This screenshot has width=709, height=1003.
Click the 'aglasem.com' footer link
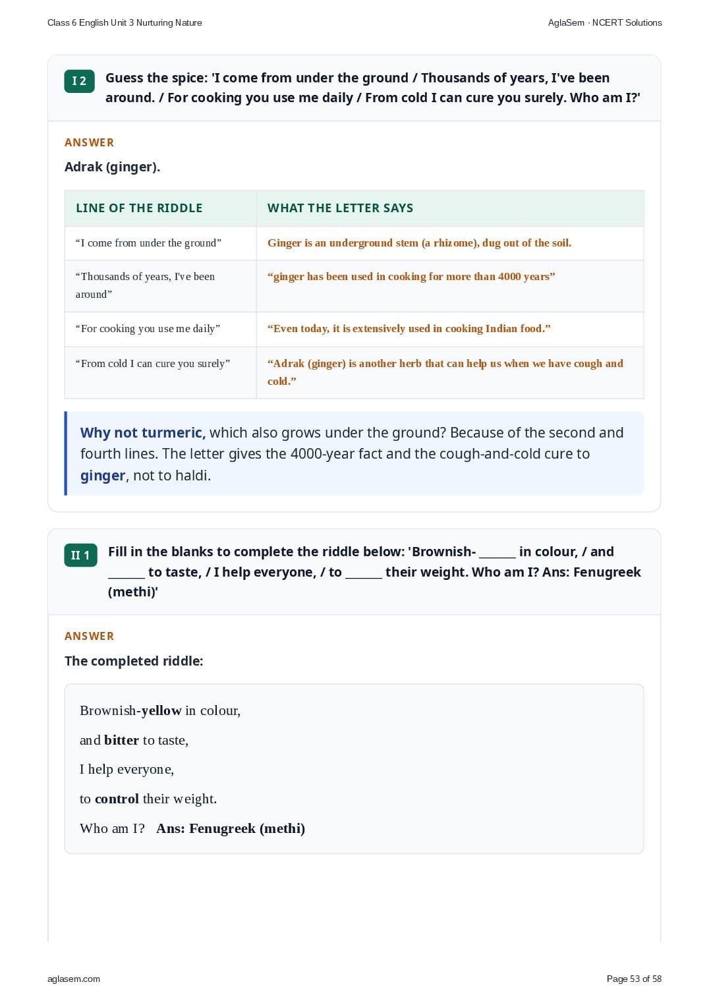[x=74, y=979]
